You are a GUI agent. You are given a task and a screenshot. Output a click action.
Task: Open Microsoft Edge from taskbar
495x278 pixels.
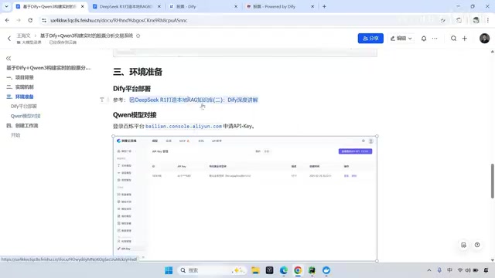284,270
